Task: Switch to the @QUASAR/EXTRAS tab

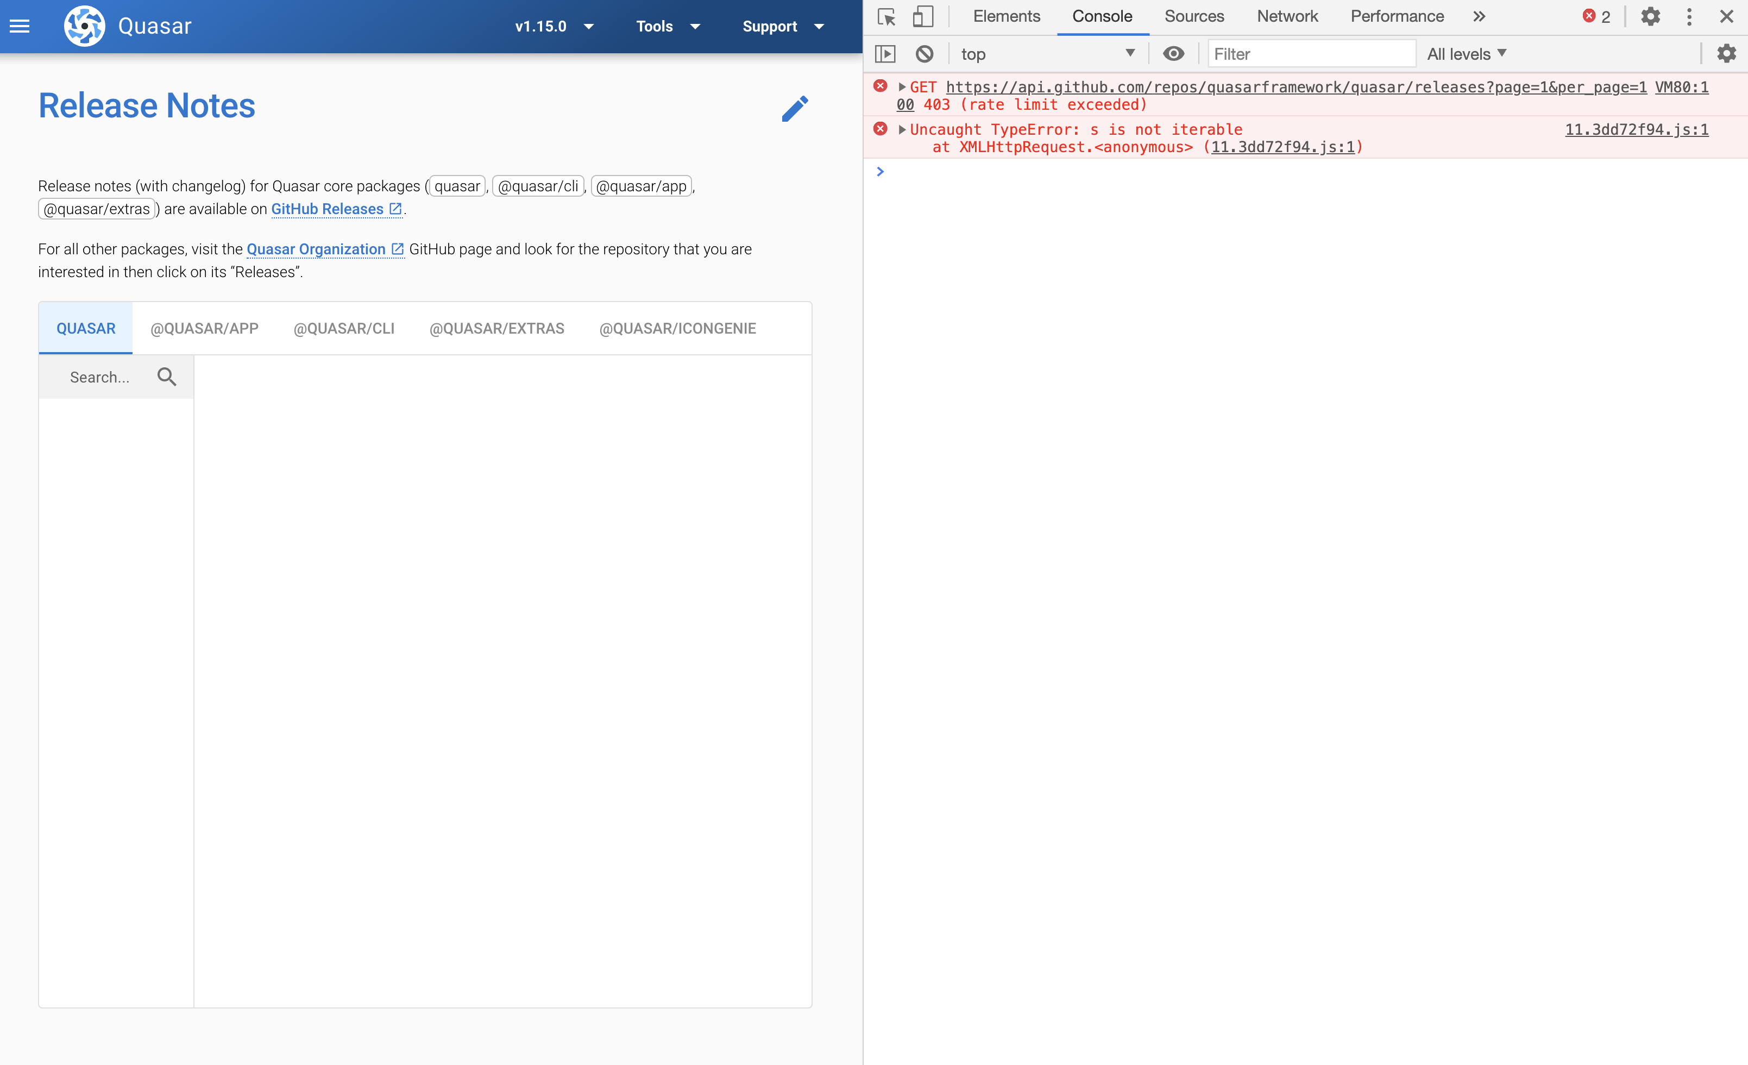Action: [x=496, y=328]
